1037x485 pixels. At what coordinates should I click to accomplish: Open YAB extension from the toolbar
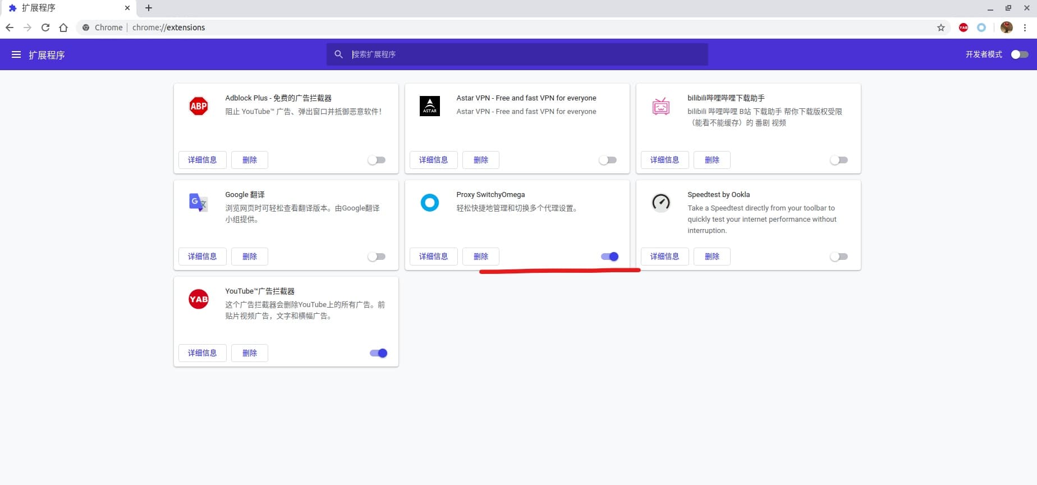tap(963, 28)
